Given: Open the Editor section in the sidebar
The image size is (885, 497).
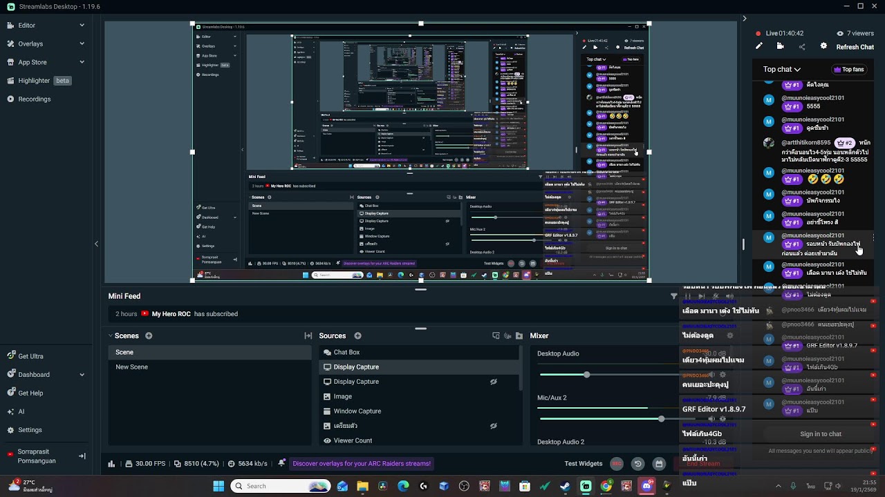Looking at the screenshot, I should [27, 26].
